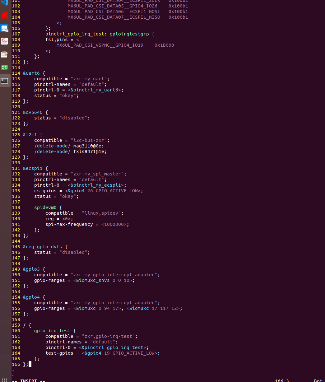This screenshot has height=382, width=325.
Task: Click <&iomuxc 17 117 12> range
Action: [153, 308]
